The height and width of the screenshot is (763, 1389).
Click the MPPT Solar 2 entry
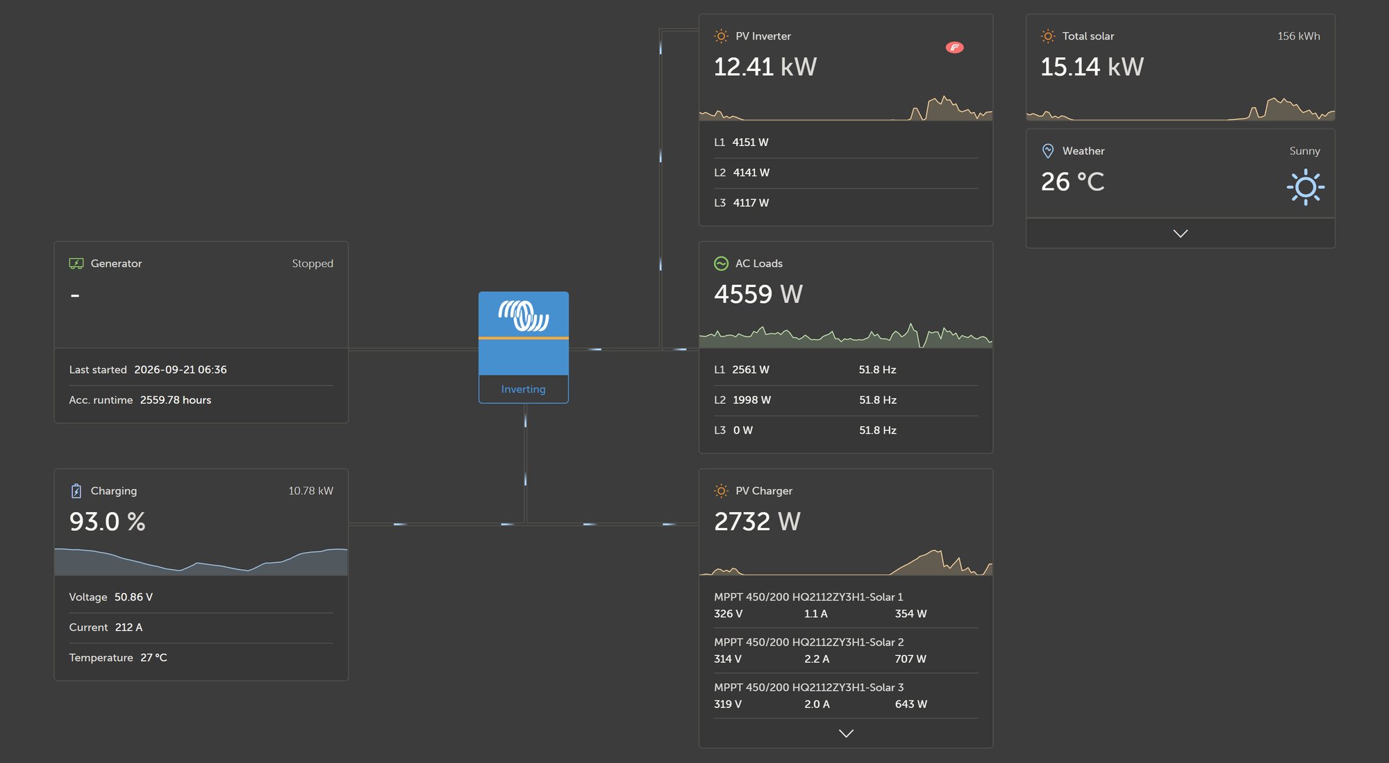coord(846,650)
